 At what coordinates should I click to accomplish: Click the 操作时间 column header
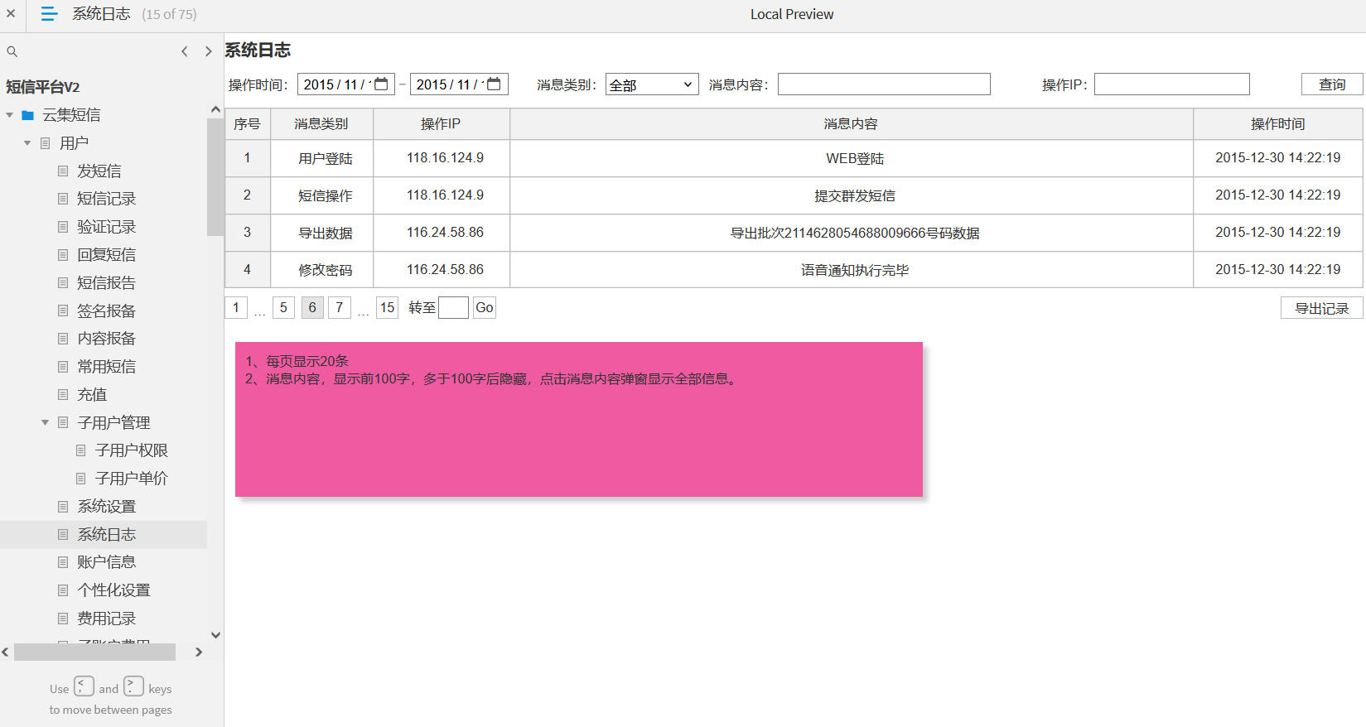(x=1277, y=124)
